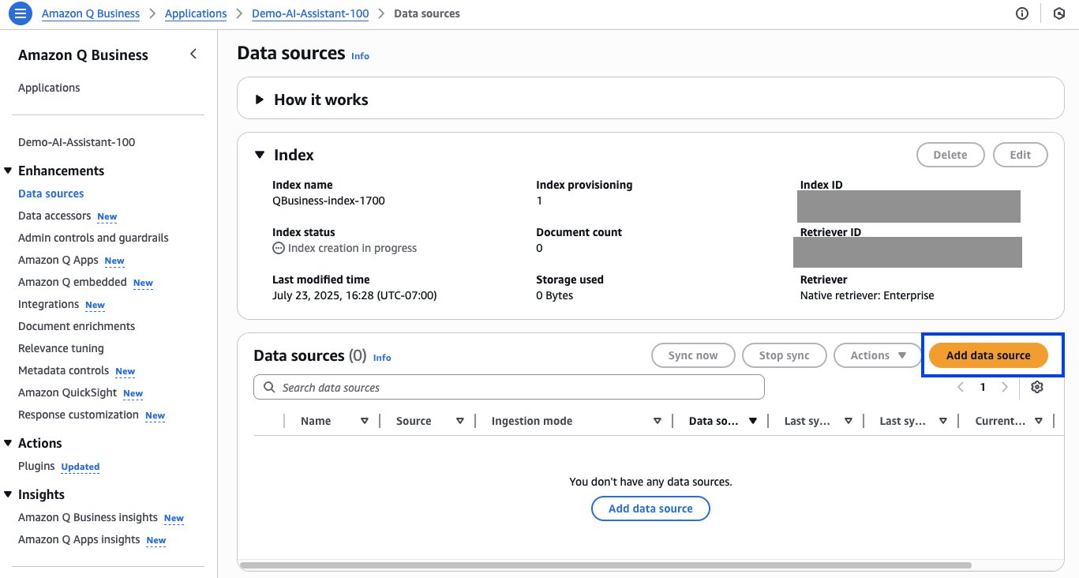Open Info link beside Data sources (0)
The image size is (1079, 578).
(382, 358)
